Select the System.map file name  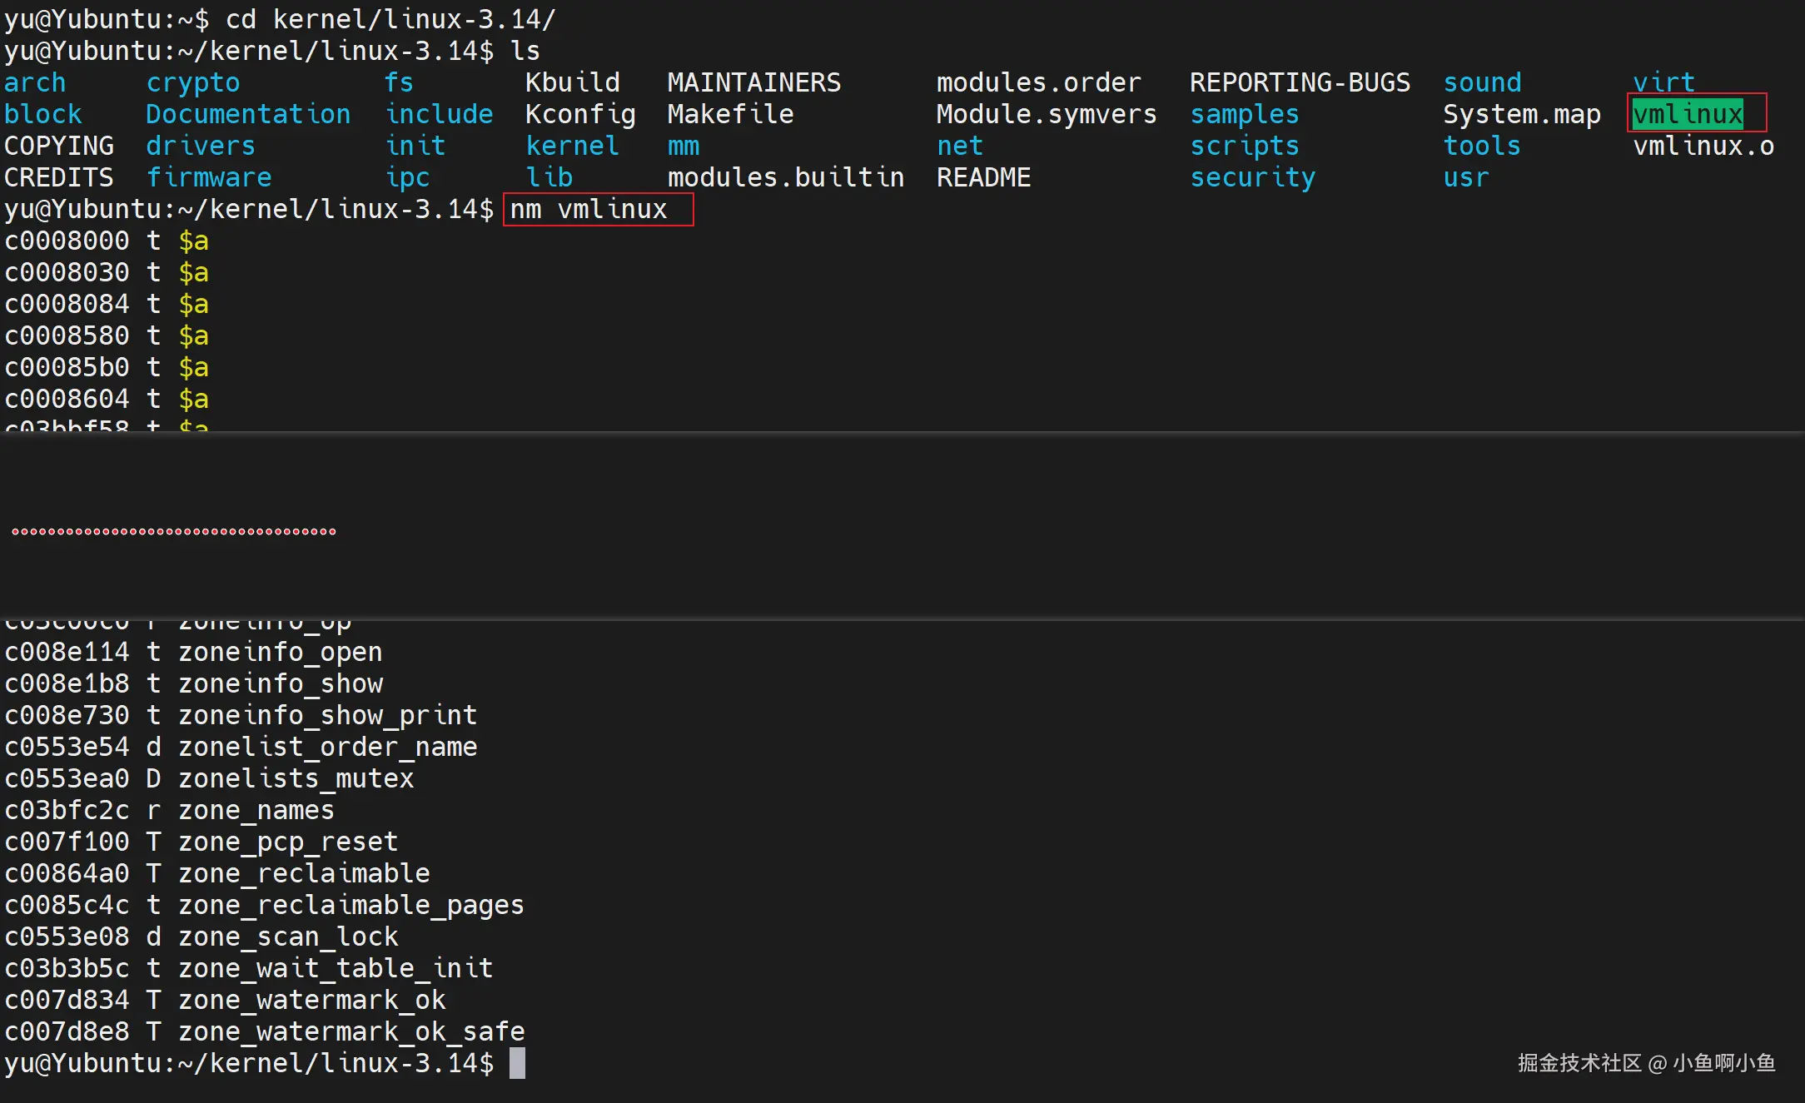(1521, 114)
